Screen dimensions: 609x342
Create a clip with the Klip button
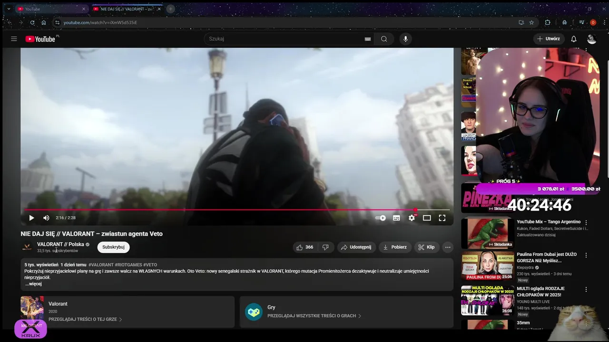click(x=426, y=247)
